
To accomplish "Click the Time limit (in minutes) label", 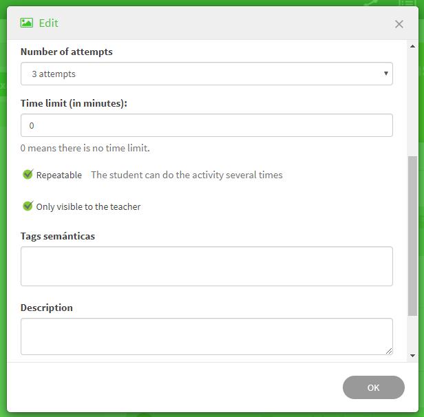I will 74,103.
